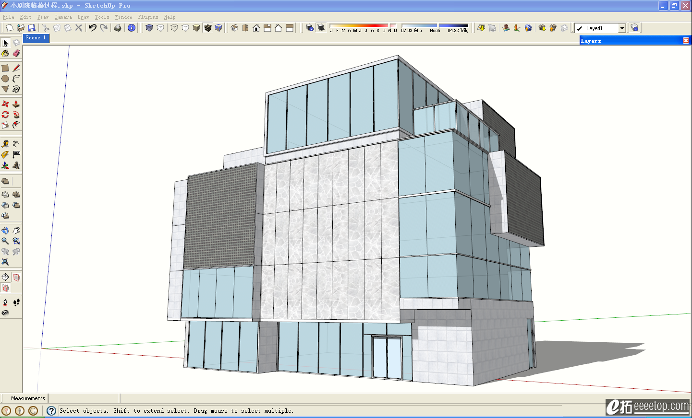Open the Plugins menu
Screen dimensions: 692x418
click(148, 17)
